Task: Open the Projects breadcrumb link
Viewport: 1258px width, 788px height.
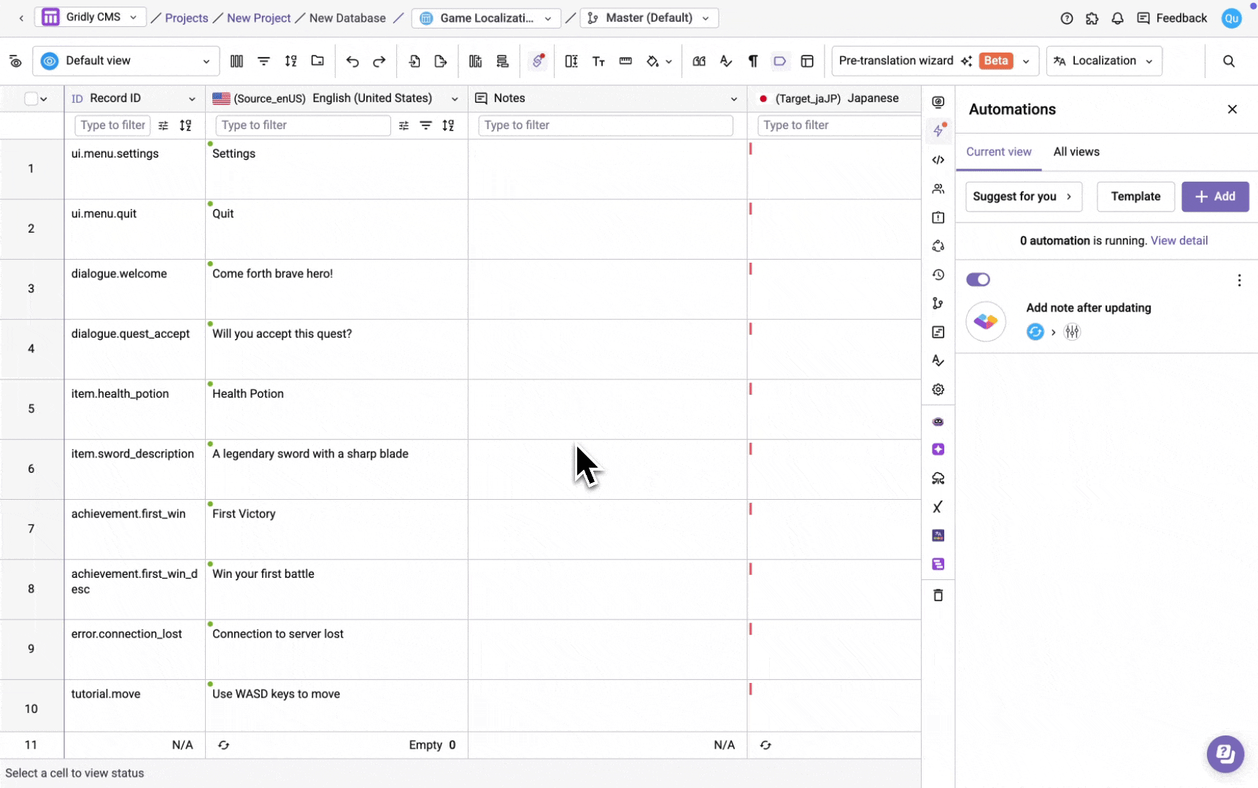Action: [186, 18]
